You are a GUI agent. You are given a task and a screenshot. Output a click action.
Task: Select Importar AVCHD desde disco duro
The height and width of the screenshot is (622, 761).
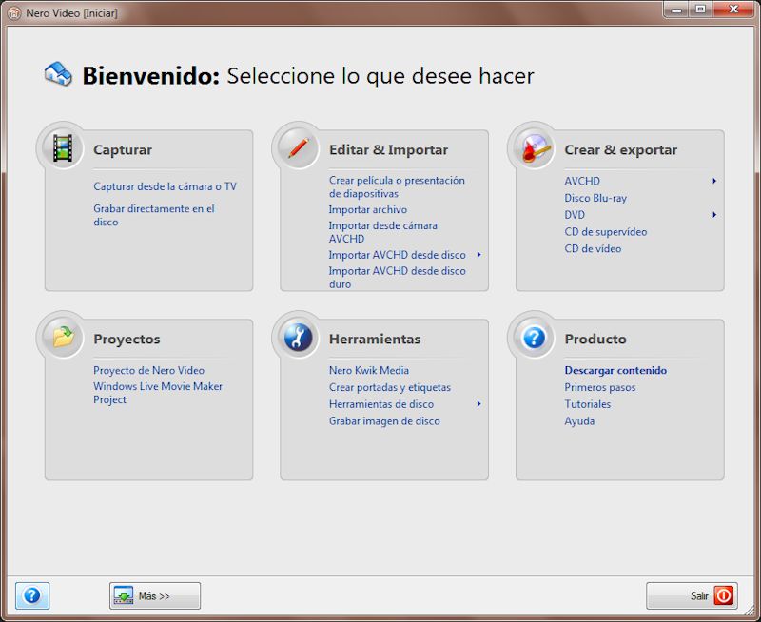pos(397,277)
